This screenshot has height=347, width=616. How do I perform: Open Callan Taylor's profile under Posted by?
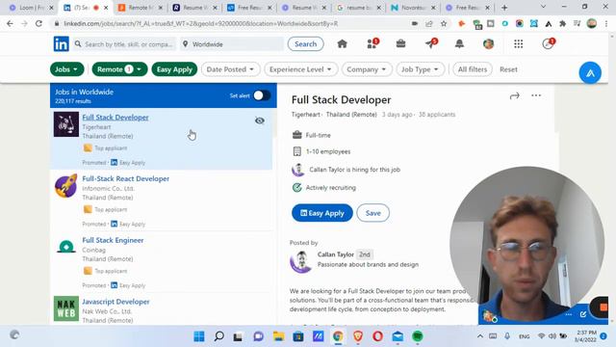click(x=336, y=254)
